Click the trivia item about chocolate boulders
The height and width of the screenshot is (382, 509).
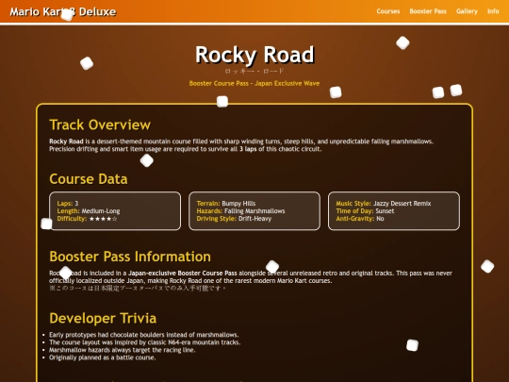pos(144,335)
